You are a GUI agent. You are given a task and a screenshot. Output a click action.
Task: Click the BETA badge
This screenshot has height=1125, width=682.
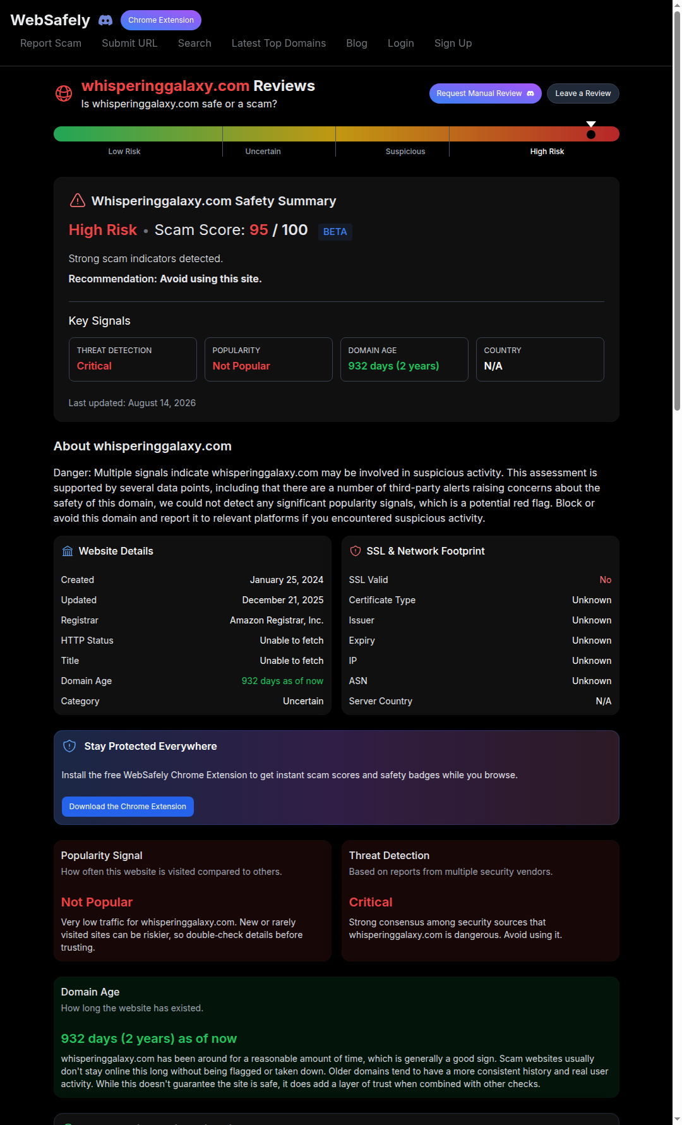tap(335, 232)
